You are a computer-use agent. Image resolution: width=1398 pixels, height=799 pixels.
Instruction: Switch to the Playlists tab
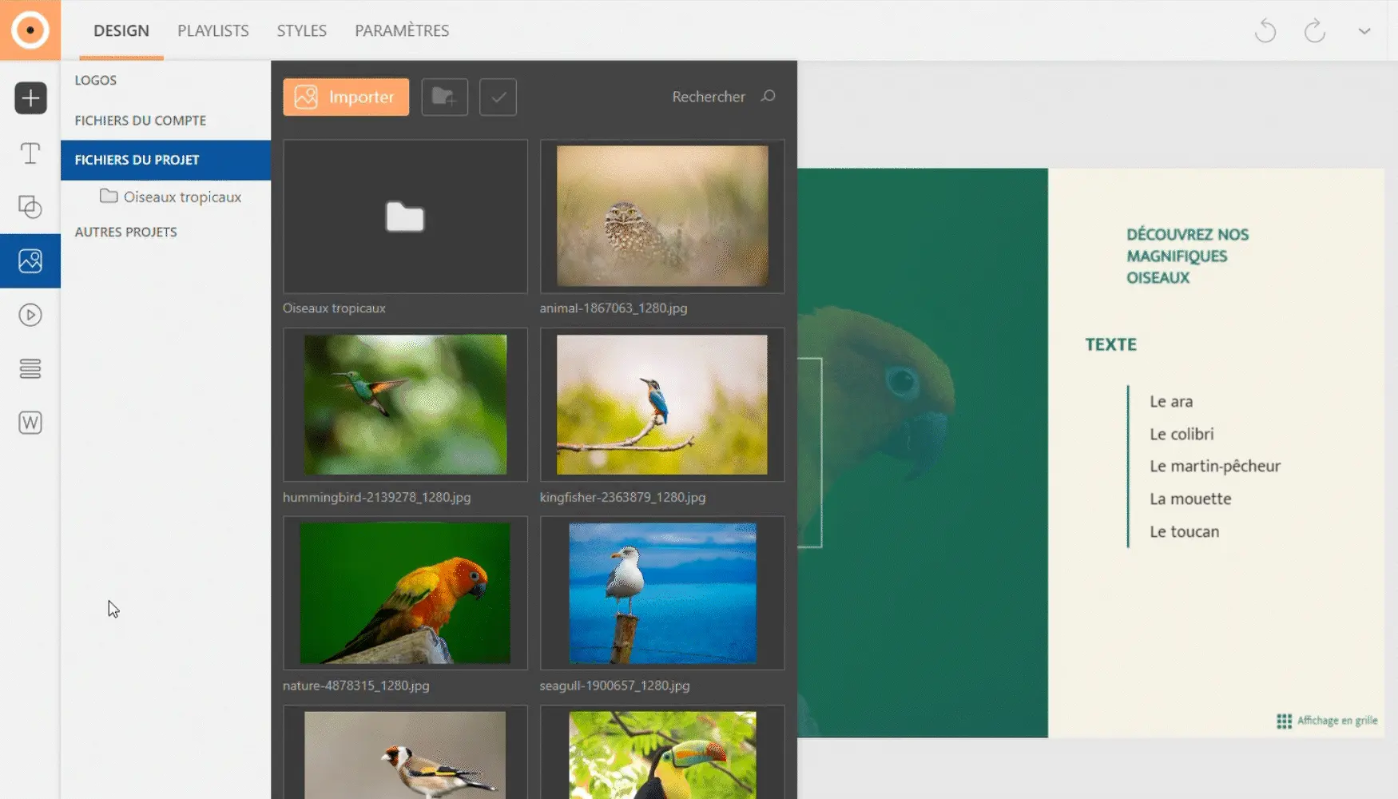(213, 30)
